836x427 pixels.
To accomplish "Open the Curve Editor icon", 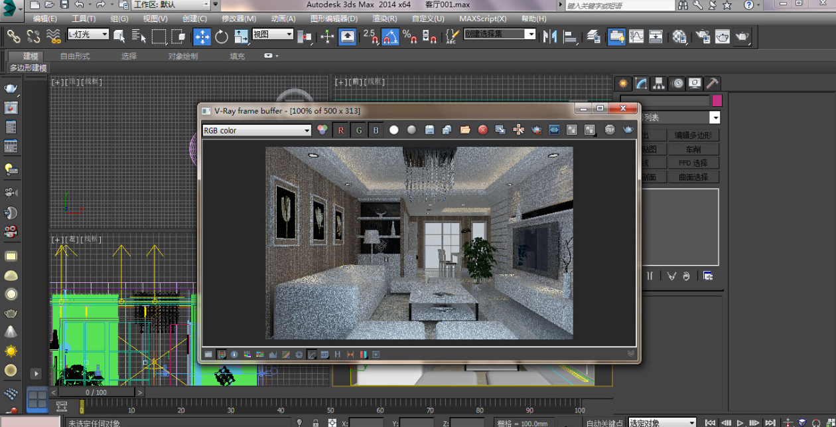I will pyautogui.click(x=636, y=36).
